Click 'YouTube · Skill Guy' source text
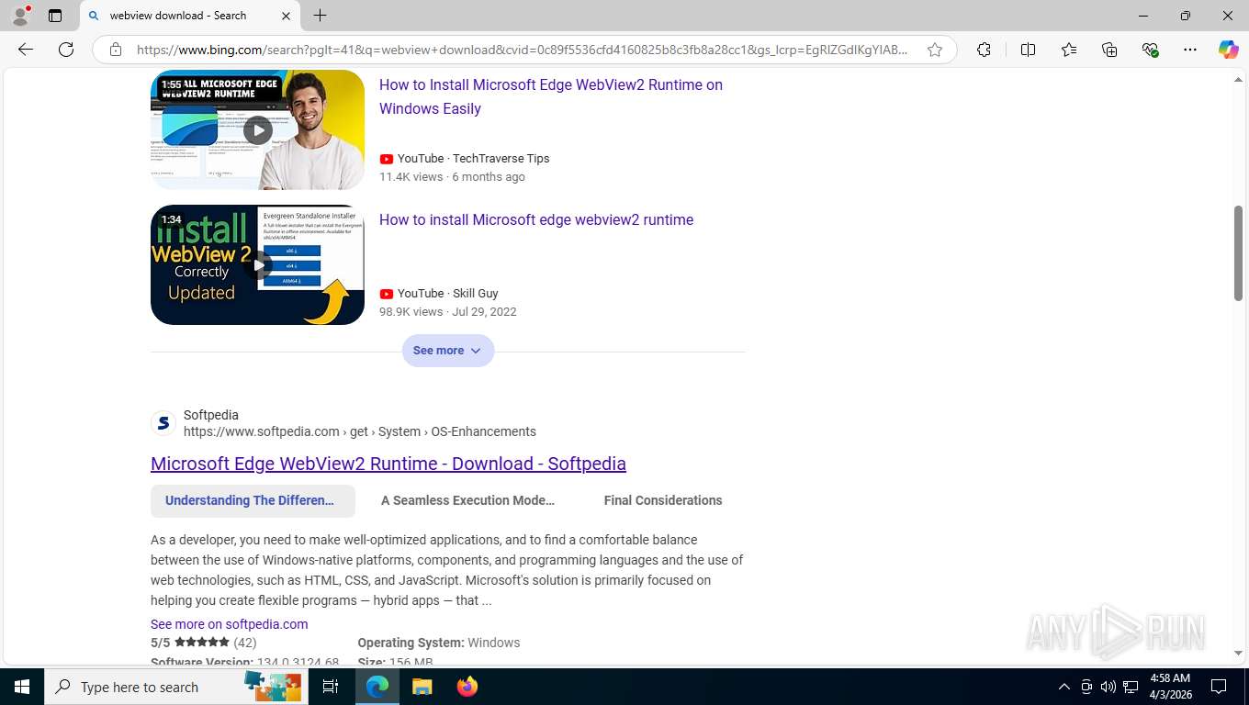The image size is (1249, 705). click(x=447, y=293)
